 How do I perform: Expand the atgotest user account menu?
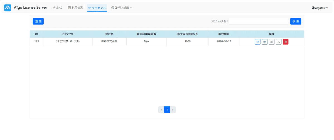pyautogui.click(x=320, y=8)
